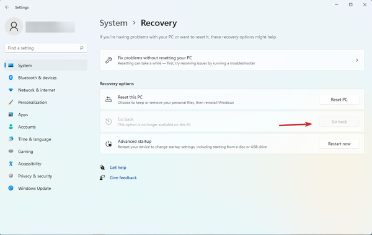
Task: Open Fix problems without resetting your PC
Action: [x=232, y=60]
